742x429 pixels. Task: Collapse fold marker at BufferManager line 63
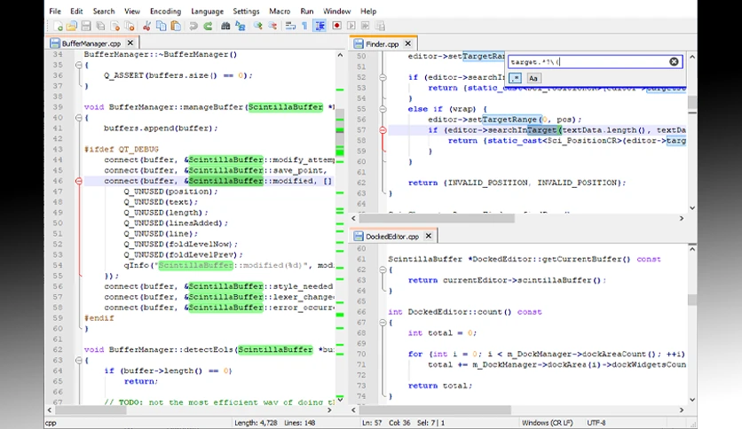[79, 361]
